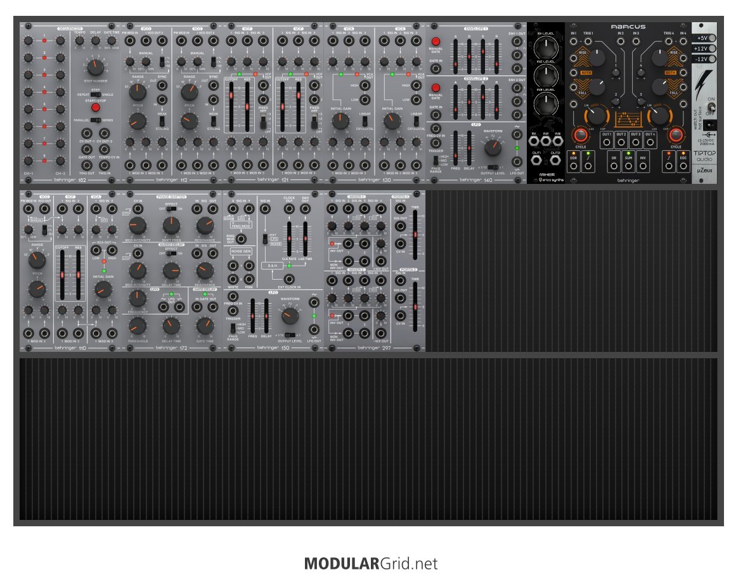
Task: Flip the FREQ RANGE switch on module 140 LFO
Action: click(436, 160)
